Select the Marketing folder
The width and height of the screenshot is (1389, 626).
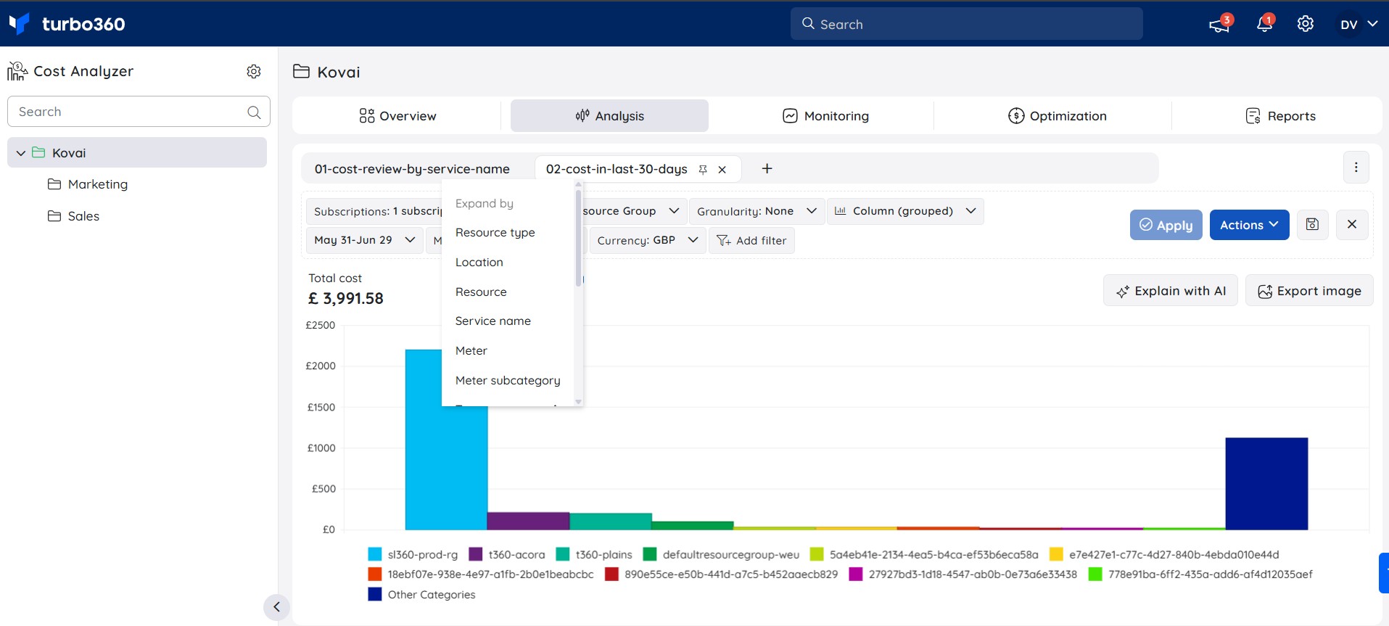88,184
